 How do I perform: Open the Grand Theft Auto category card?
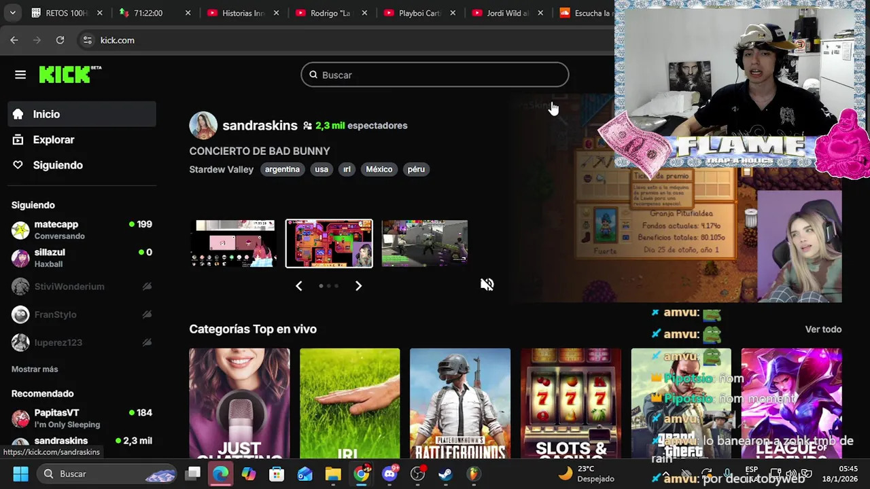[x=681, y=403]
